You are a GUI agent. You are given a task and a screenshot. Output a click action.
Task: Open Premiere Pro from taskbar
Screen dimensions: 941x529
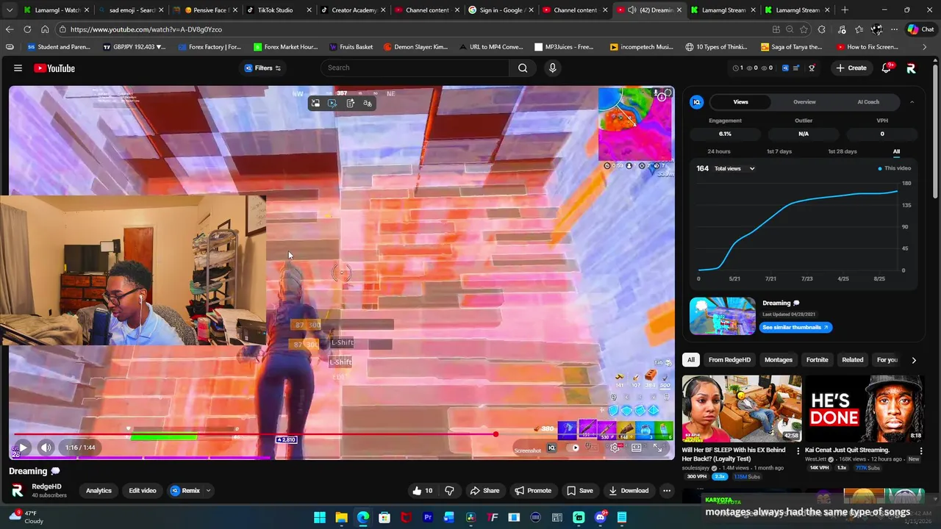point(427,517)
